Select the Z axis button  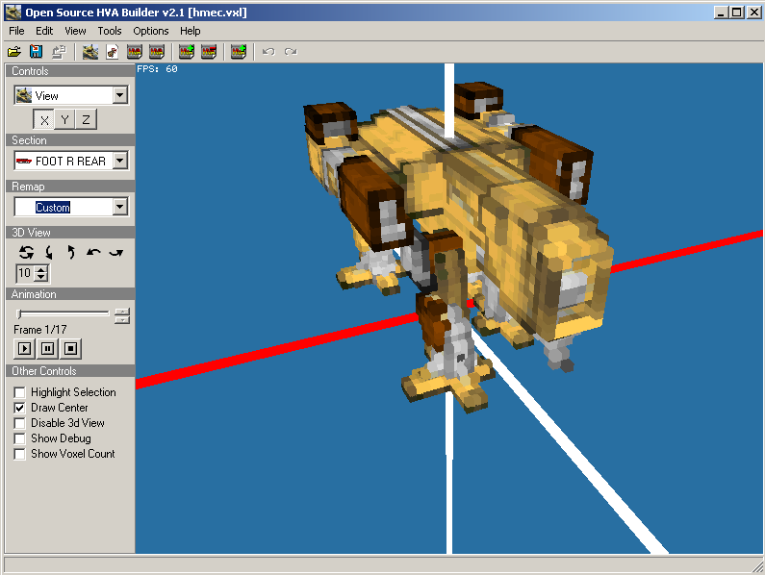[x=86, y=119]
